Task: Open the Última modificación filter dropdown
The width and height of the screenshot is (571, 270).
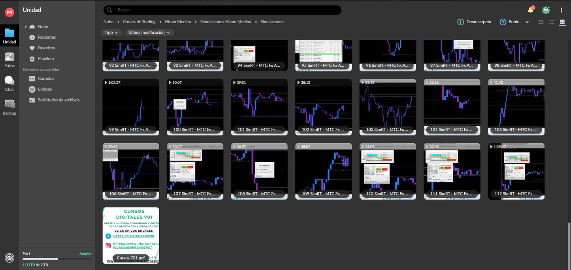Action: point(149,33)
